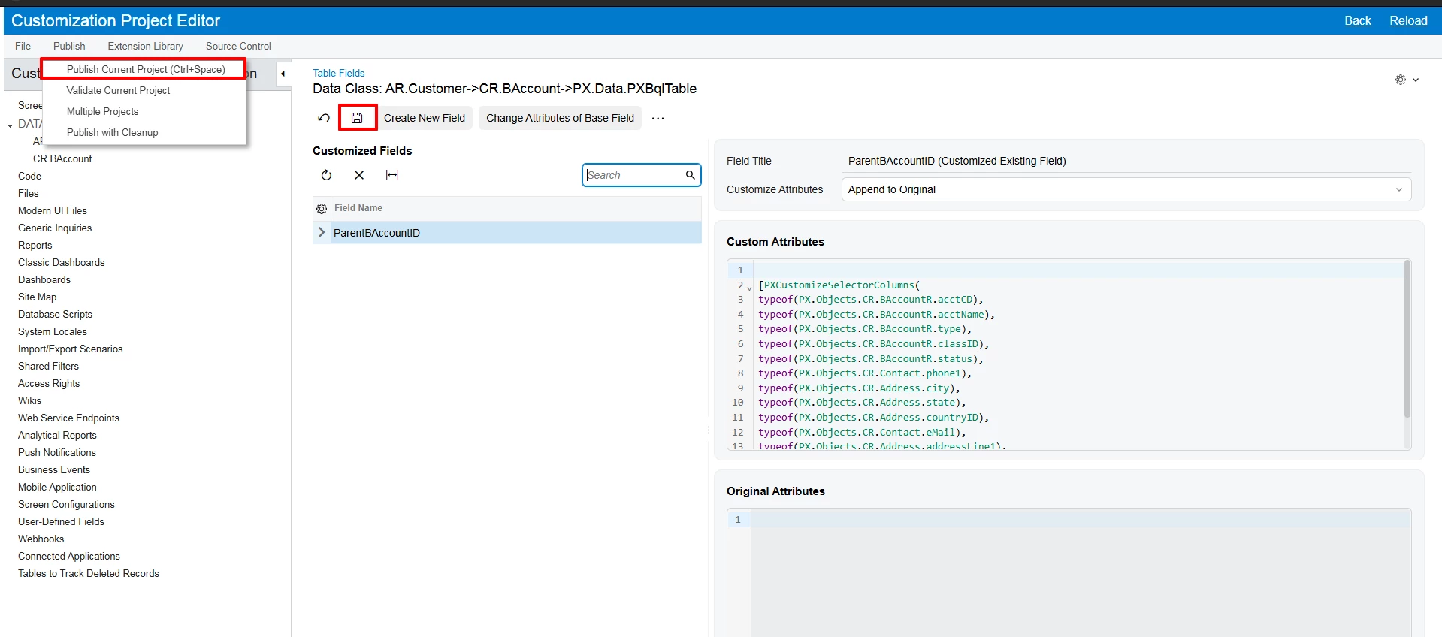Open Connected Applications

pos(68,556)
